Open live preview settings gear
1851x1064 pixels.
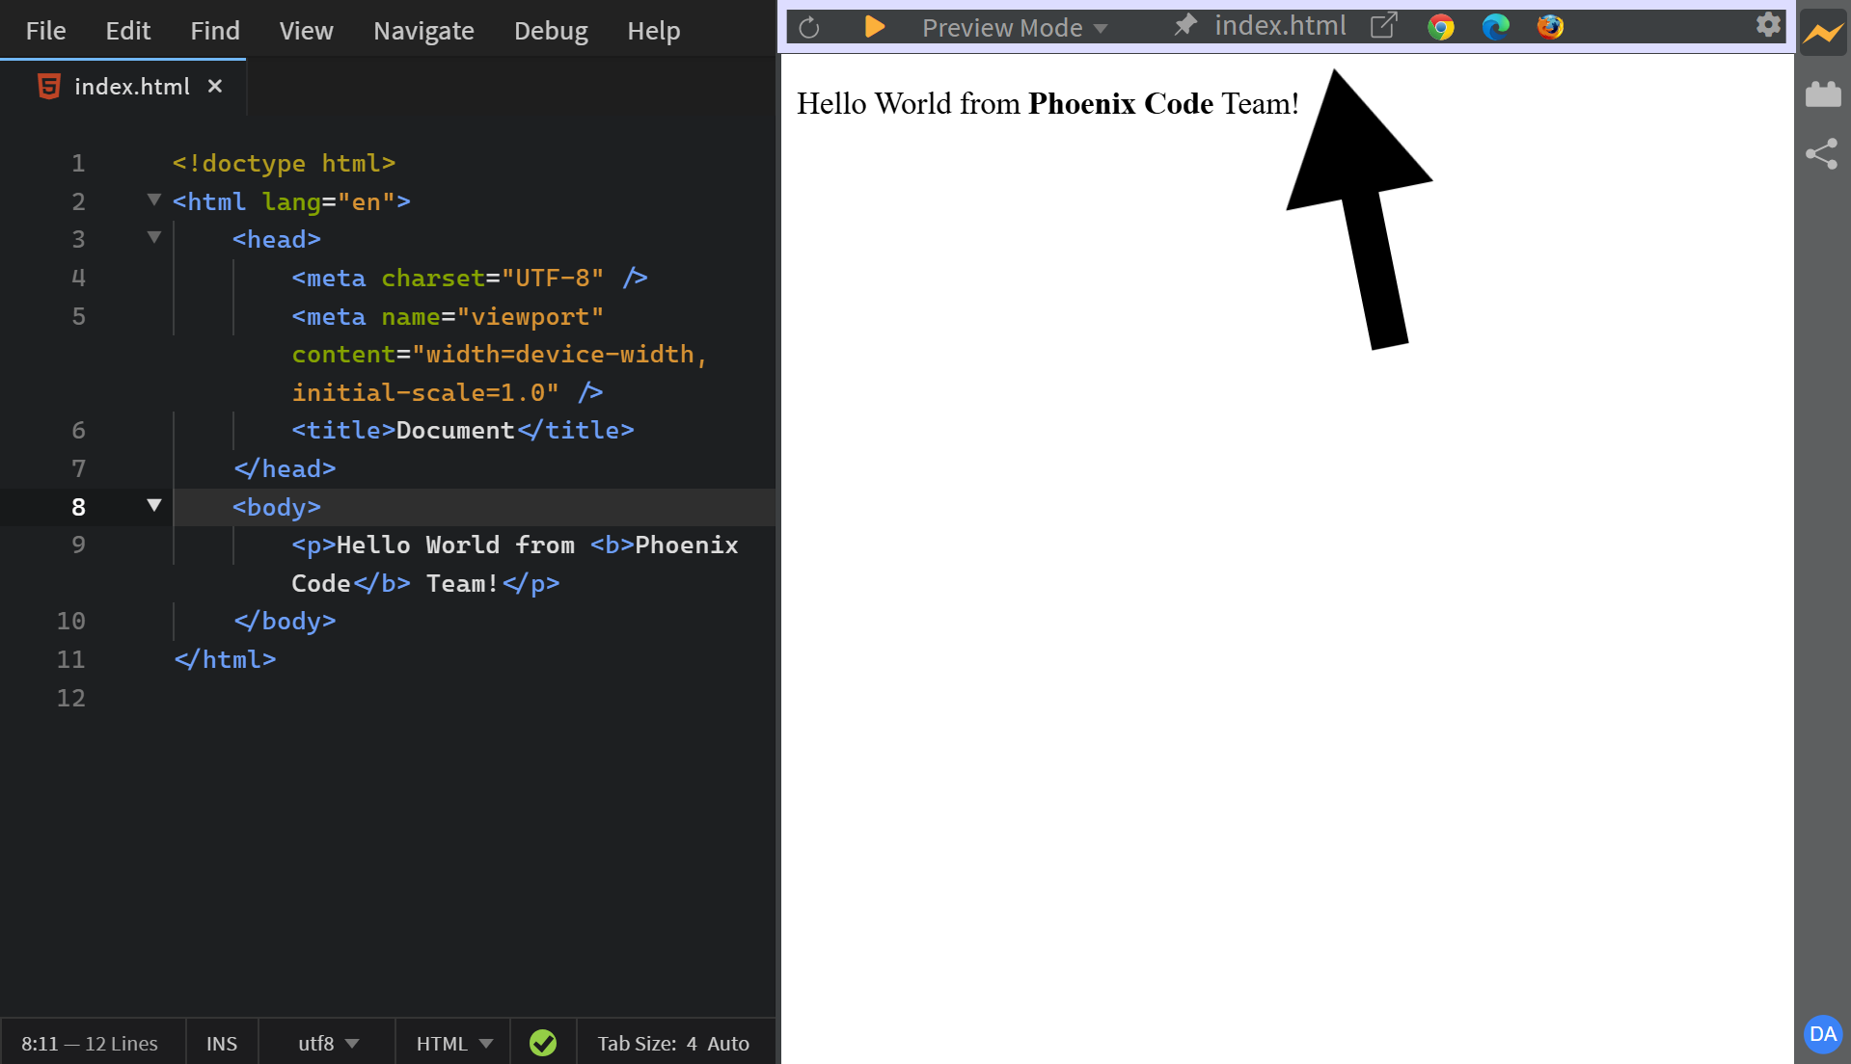coord(1768,26)
